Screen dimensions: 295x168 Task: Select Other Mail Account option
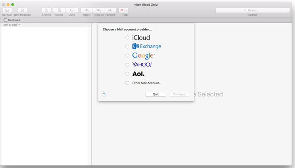tap(127, 83)
